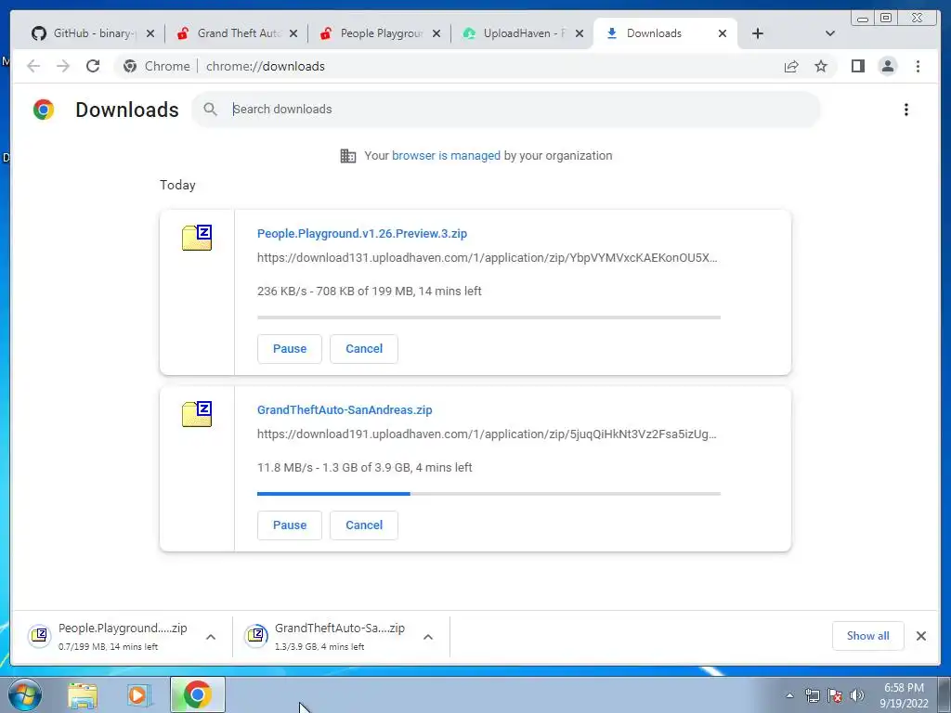Screen dimensions: 951x713
Task: Open the Windows Start menu
Action: [x=25, y=694]
